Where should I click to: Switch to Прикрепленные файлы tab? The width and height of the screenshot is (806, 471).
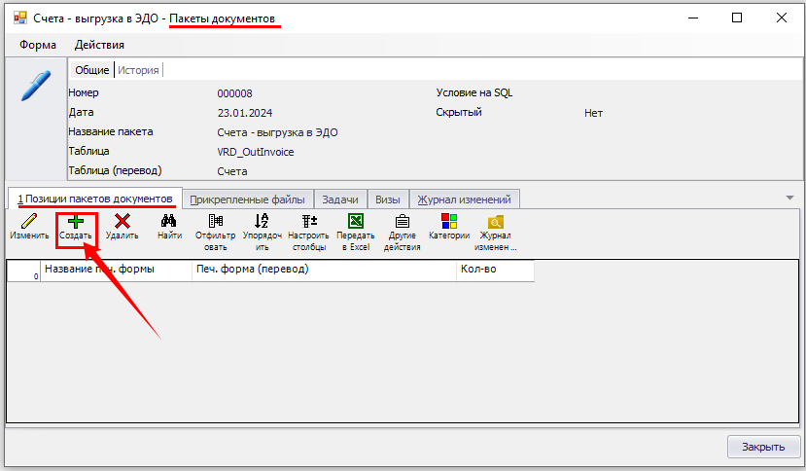(x=247, y=199)
